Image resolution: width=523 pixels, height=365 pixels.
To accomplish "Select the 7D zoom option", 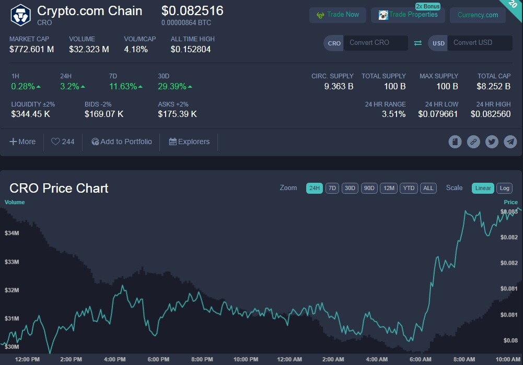I will coord(332,188).
